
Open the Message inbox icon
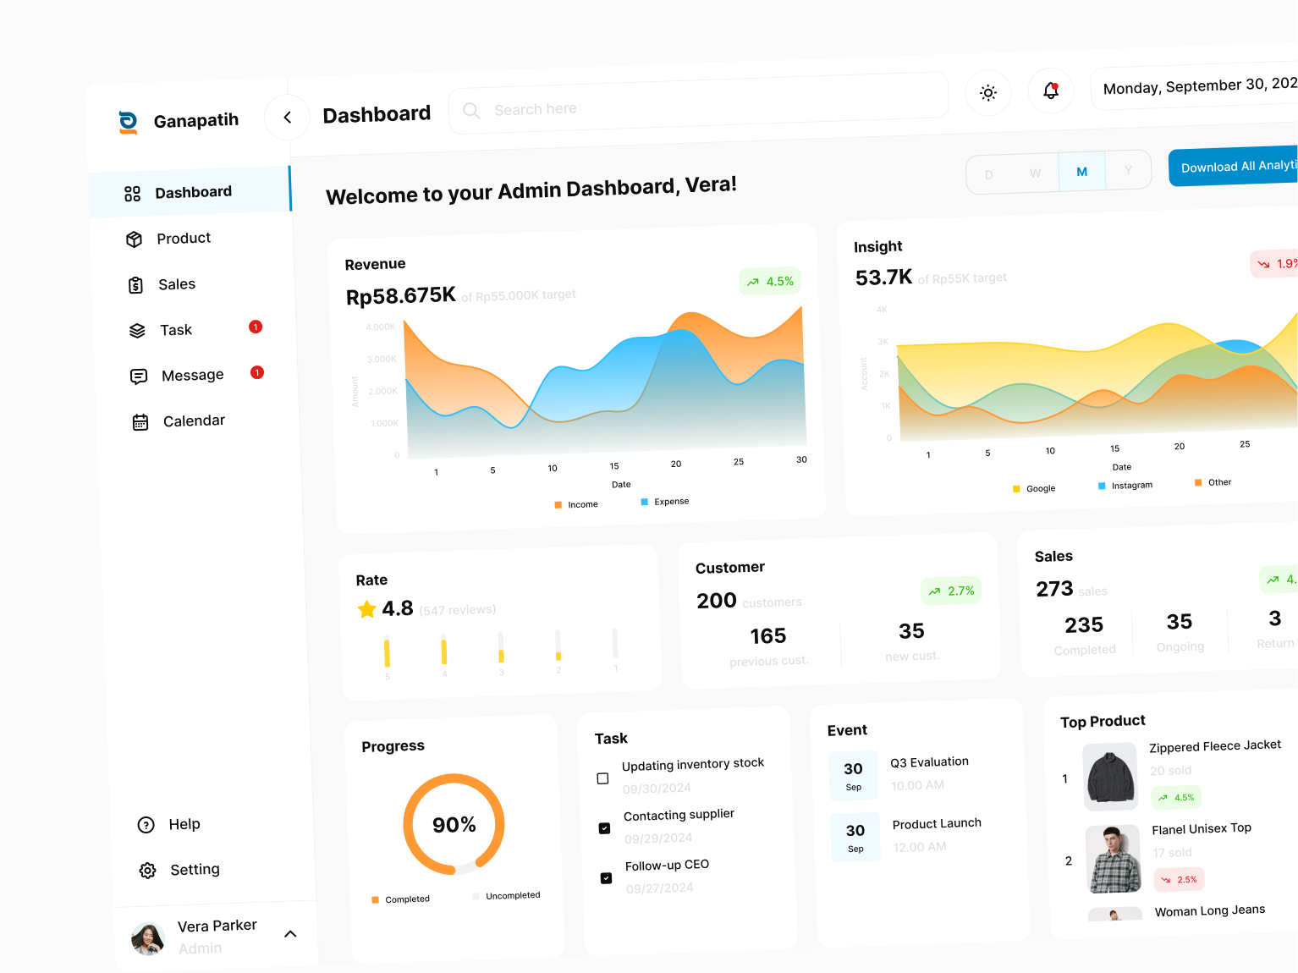point(139,376)
